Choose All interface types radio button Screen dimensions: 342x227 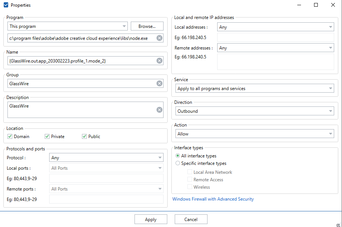coord(178,156)
